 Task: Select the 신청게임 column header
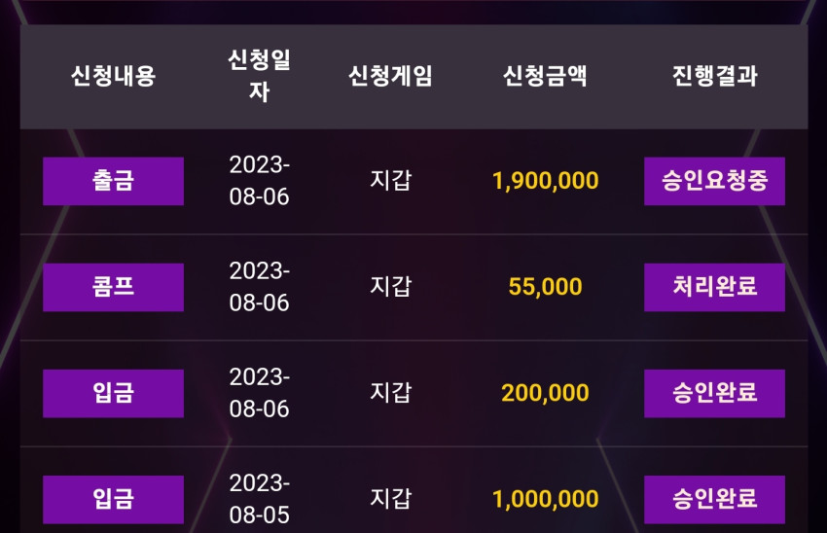pyautogui.click(x=390, y=76)
